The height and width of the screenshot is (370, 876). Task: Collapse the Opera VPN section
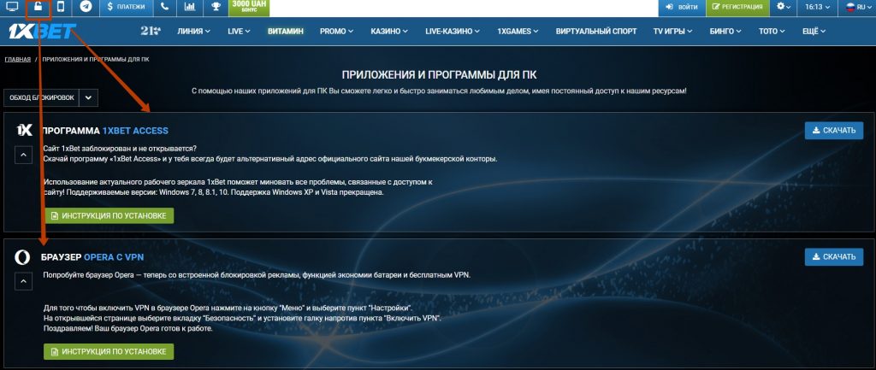23,281
